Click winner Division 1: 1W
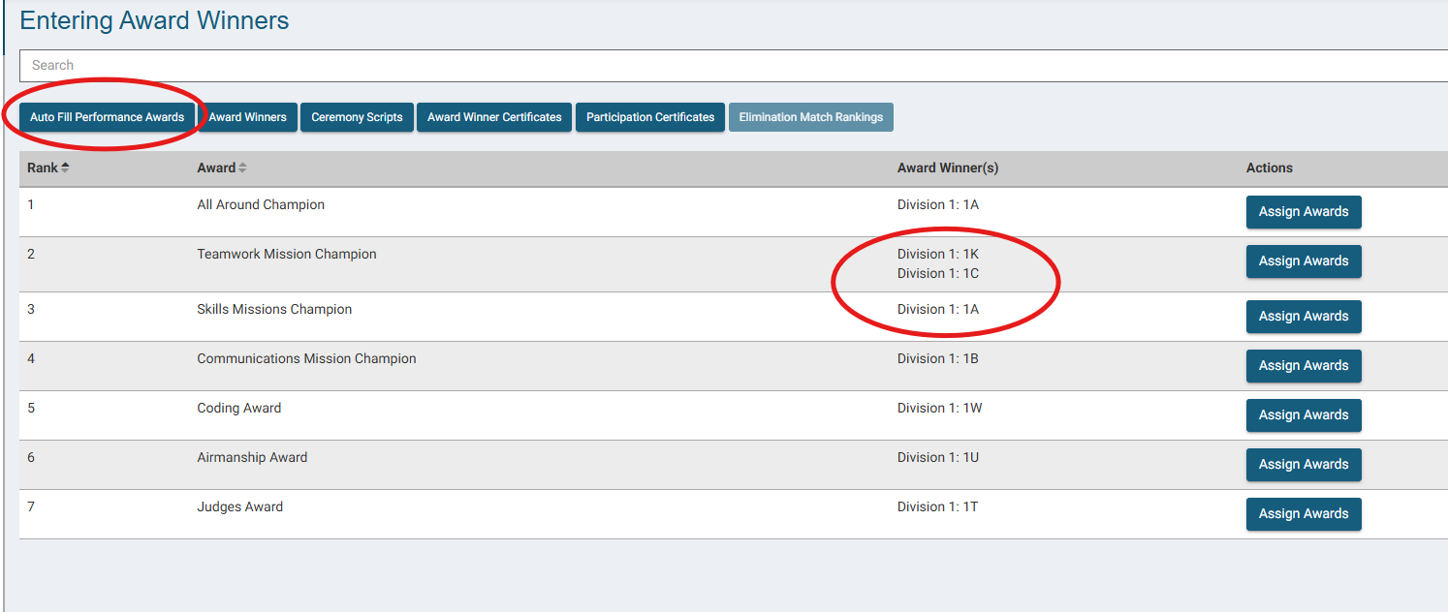Viewport: 1448px width, 612px height. click(940, 409)
